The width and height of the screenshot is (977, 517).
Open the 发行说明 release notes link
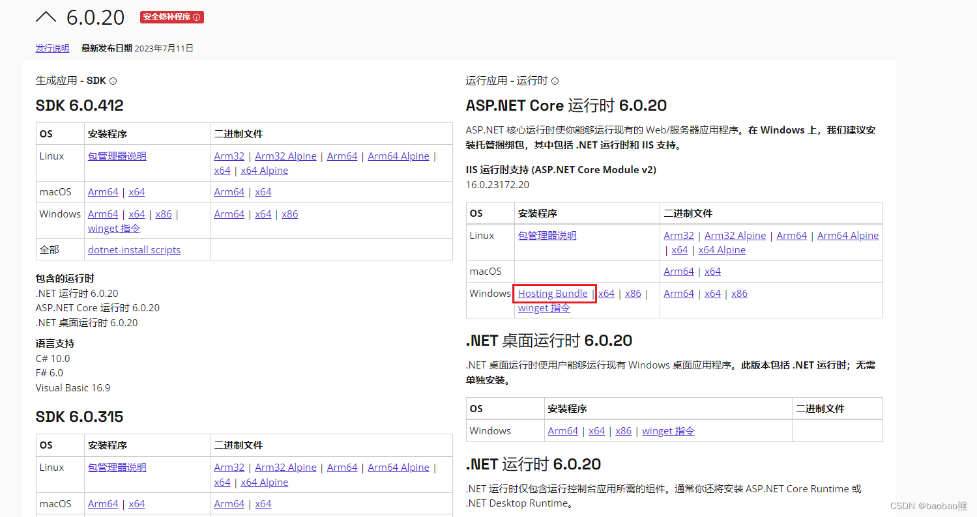(52, 48)
